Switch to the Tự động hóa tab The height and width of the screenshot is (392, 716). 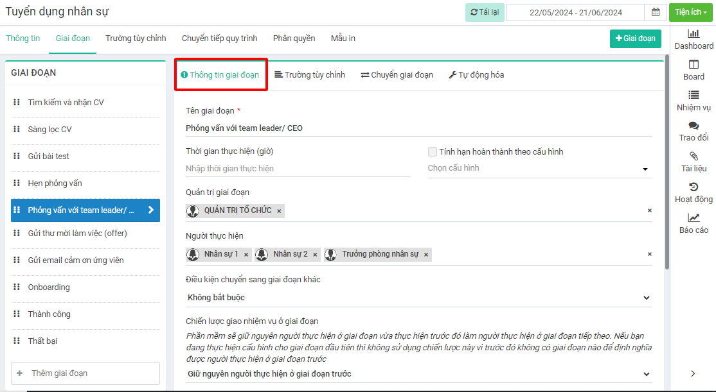coord(476,75)
